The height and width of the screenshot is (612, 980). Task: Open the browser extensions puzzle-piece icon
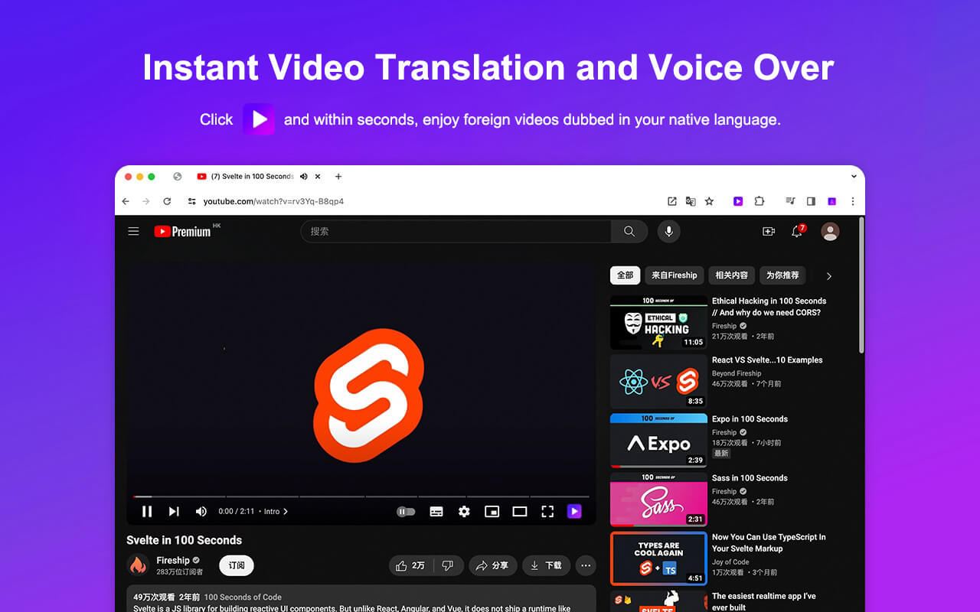[759, 201]
